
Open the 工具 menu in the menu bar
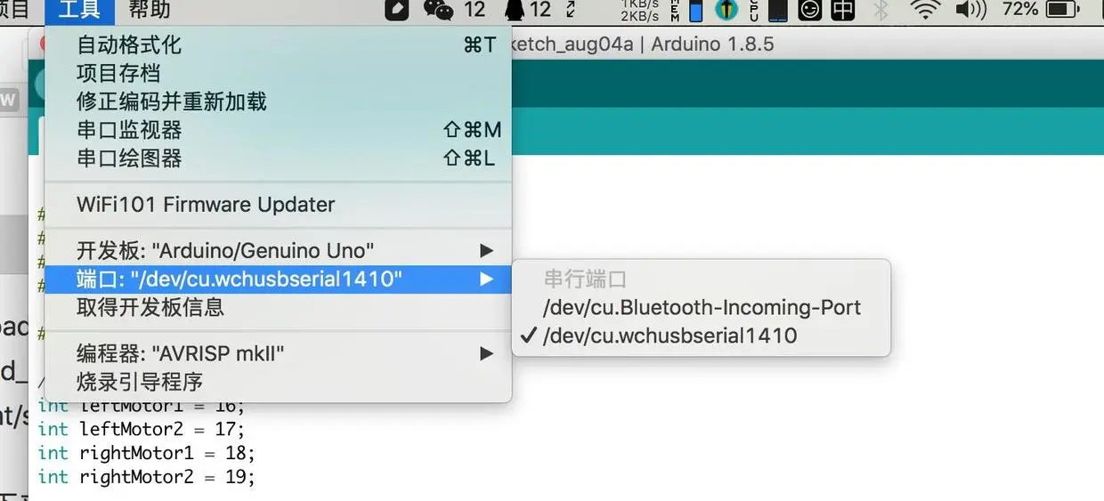coord(79,11)
